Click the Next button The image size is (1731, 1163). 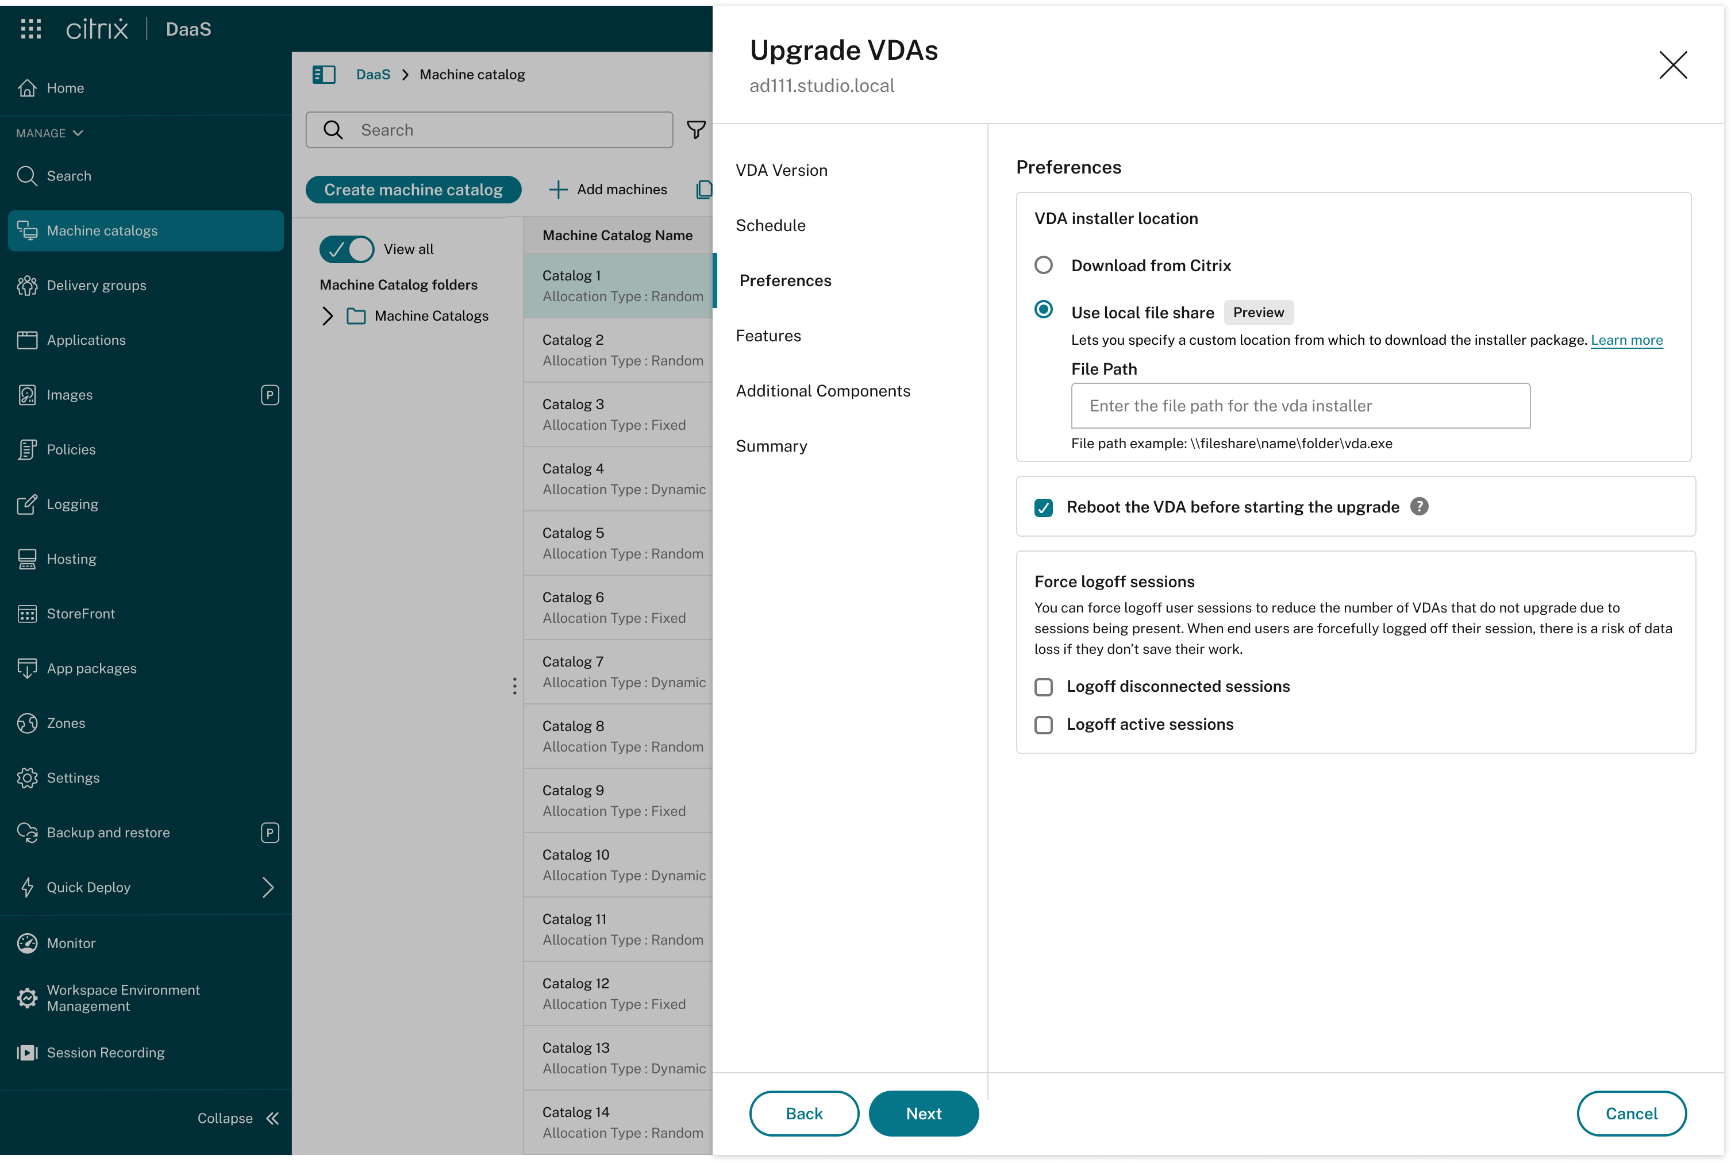coord(924,1114)
